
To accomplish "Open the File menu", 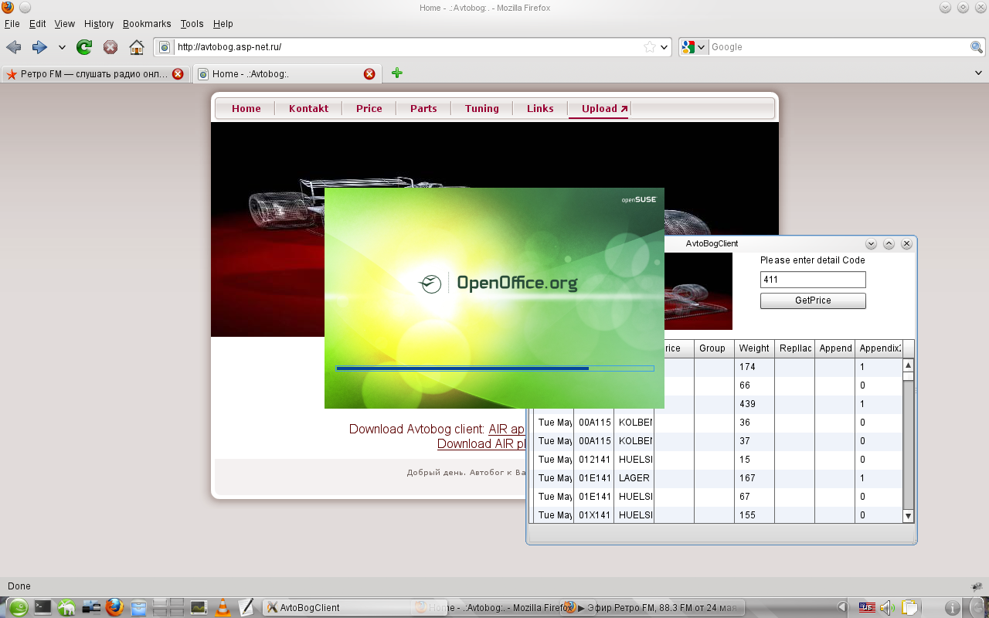I will click(x=12, y=24).
